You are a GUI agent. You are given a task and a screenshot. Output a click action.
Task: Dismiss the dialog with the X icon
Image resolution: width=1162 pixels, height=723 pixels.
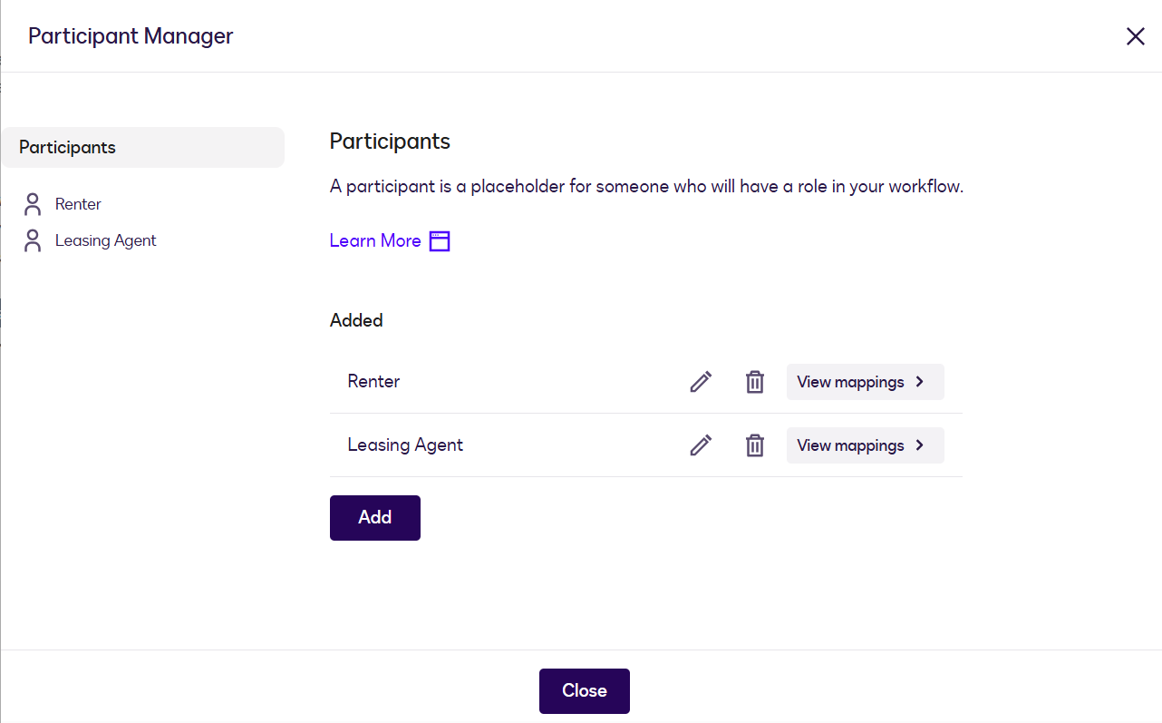(1135, 35)
